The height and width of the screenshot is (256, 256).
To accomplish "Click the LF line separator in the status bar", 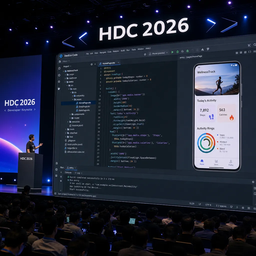I will tap(200, 204).
